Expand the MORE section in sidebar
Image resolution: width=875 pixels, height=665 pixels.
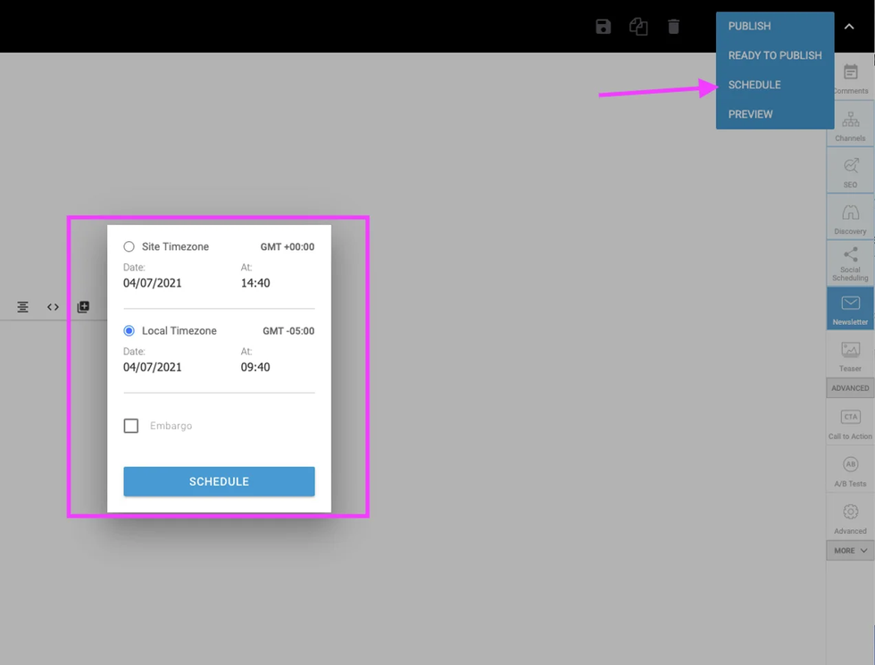[x=850, y=551]
